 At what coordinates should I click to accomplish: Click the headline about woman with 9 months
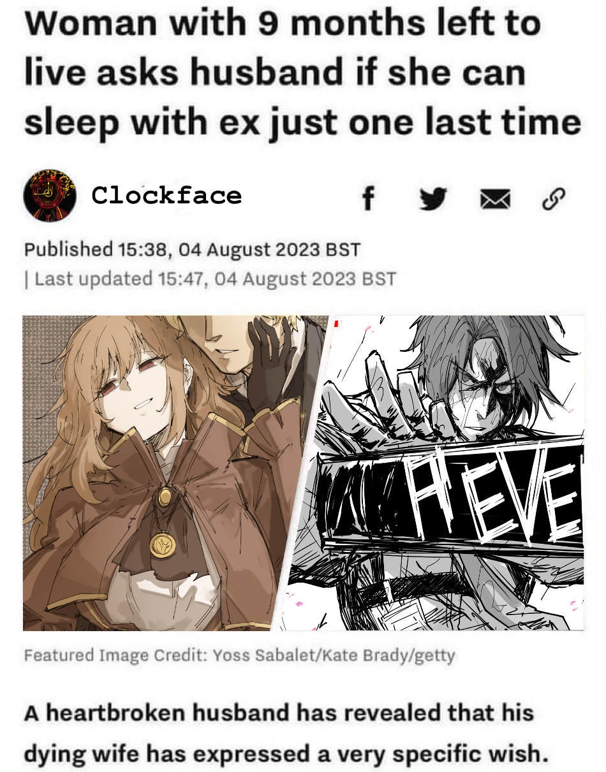click(302, 72)
